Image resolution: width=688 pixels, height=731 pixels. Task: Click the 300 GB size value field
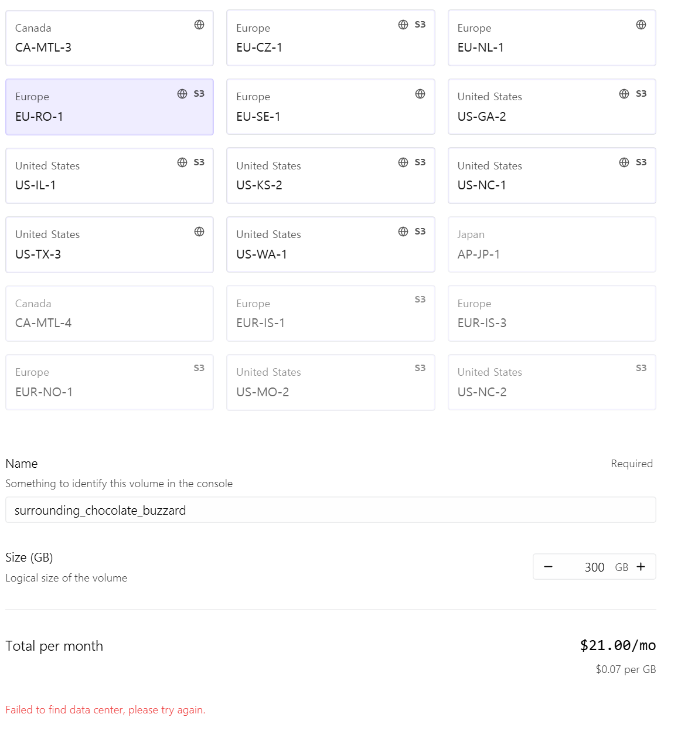coord(594,567)
